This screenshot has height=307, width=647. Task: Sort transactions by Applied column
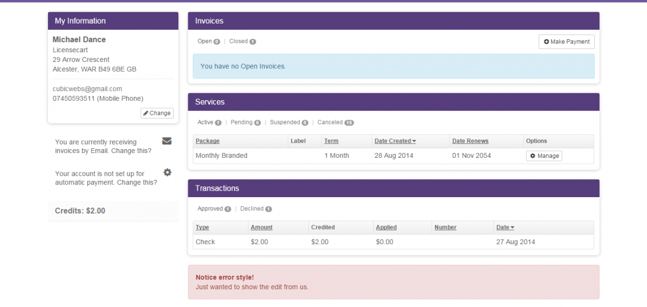pyautogui.click(x=386, y=227)
